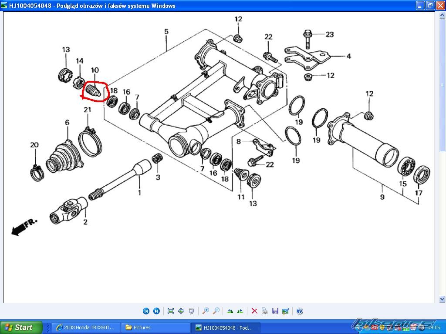Click part label 6 above the rubber boot

pos(67,122)
